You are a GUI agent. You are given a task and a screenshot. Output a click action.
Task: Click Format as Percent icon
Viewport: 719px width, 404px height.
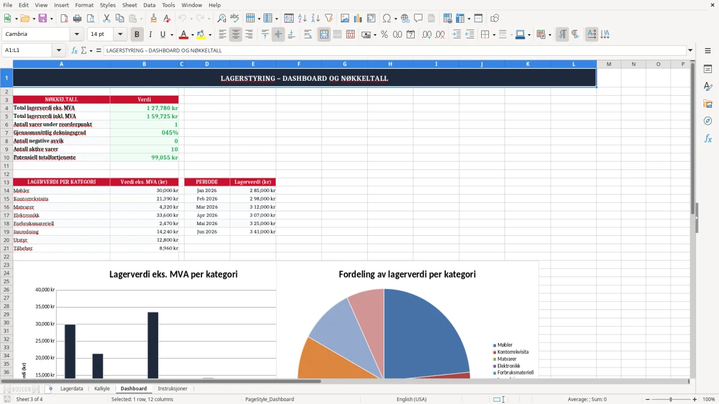point(384,35)
